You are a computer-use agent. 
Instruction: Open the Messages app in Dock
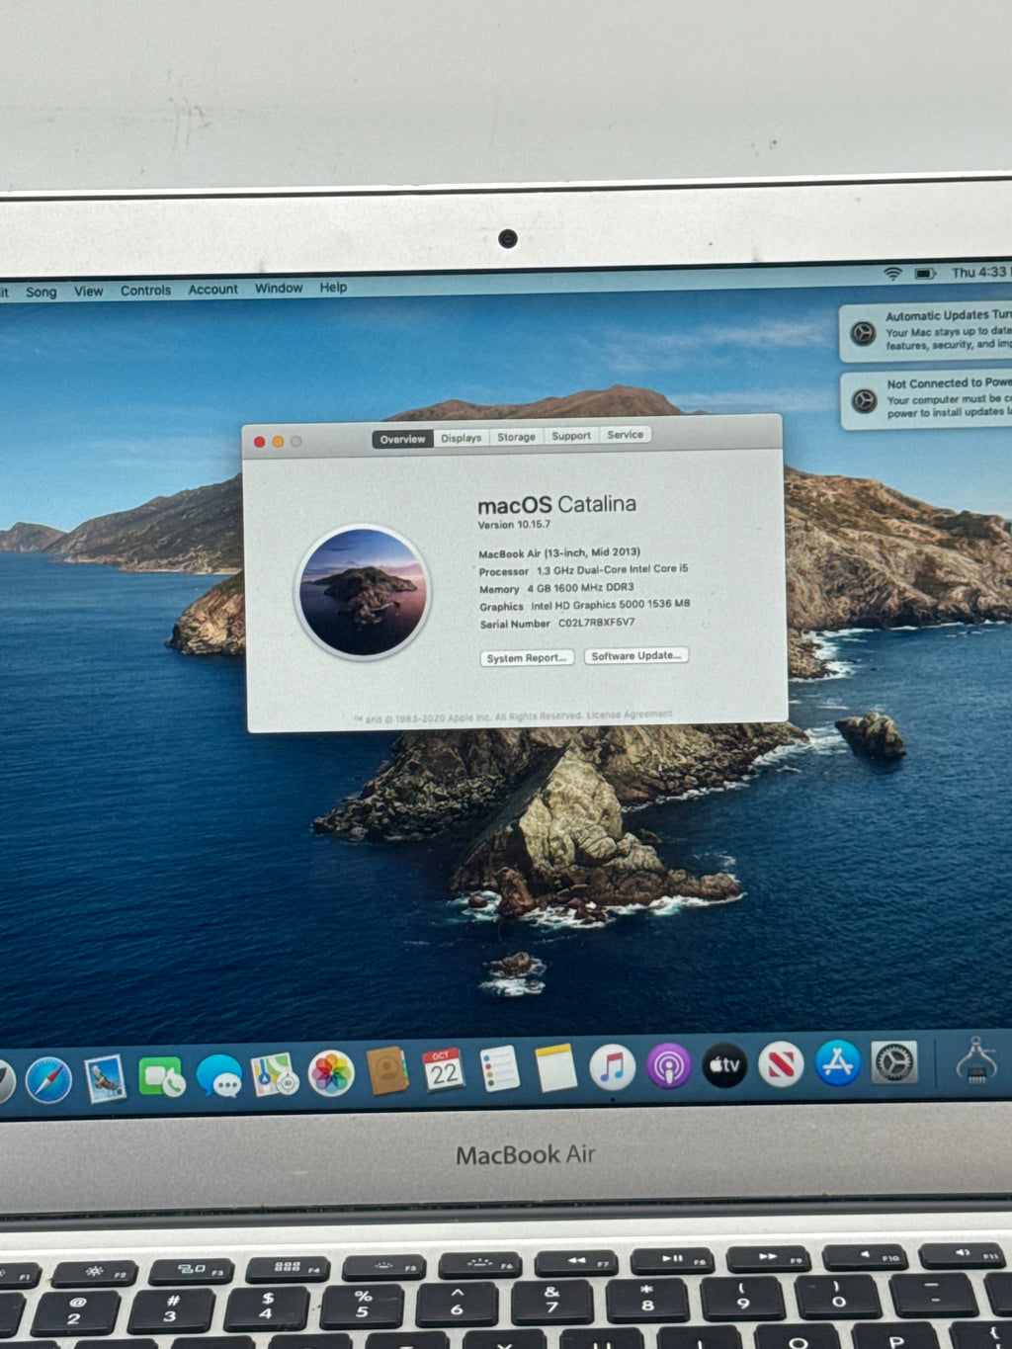(218, 1076)
